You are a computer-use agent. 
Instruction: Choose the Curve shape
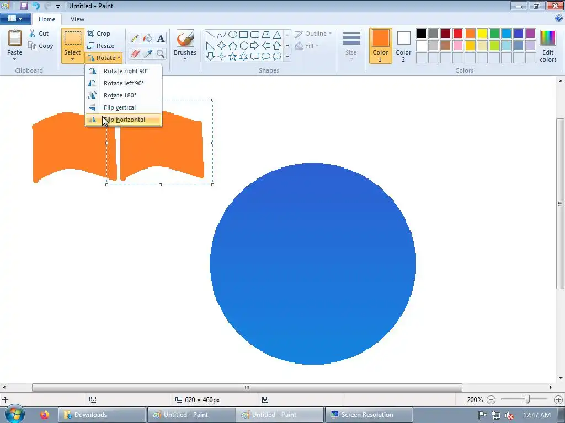[x=222, y=35]
